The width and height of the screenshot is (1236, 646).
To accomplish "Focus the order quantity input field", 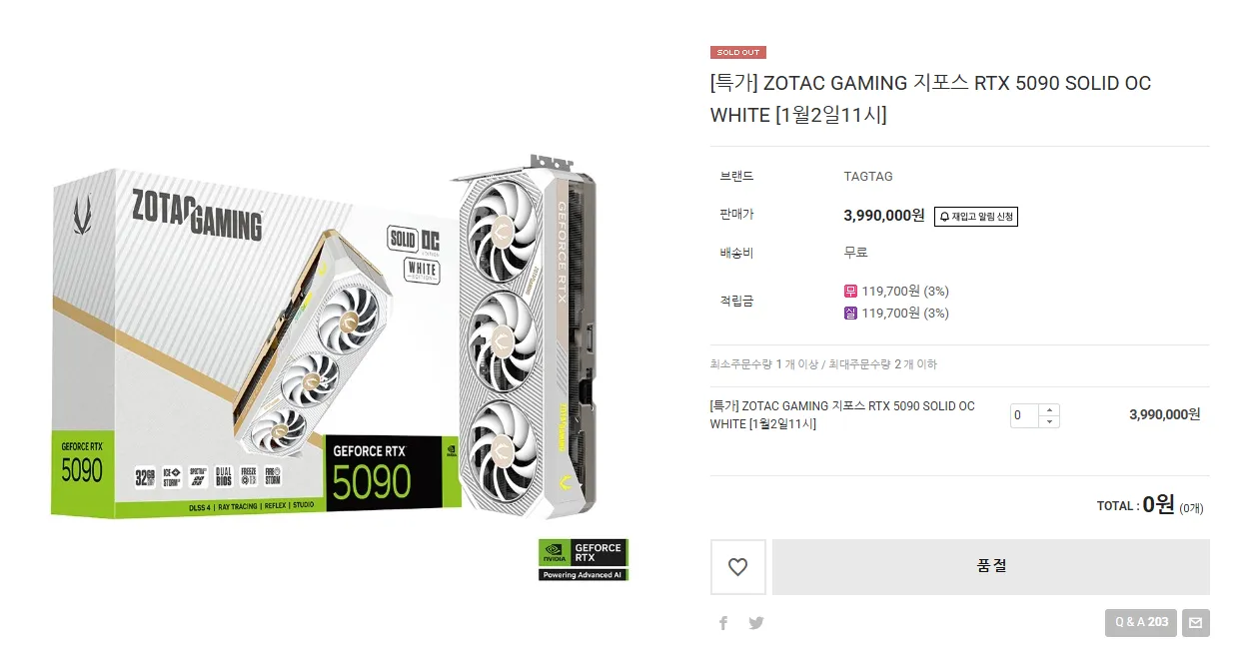I will pos(1024,415).
